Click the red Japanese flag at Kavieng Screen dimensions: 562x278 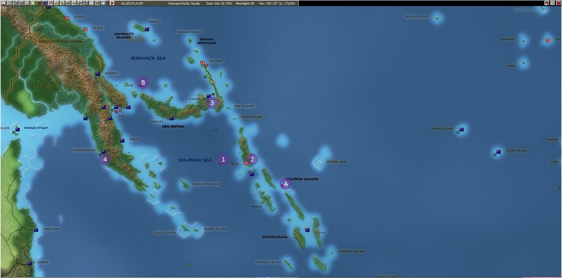pyautogui.click(x=202, y=62)
